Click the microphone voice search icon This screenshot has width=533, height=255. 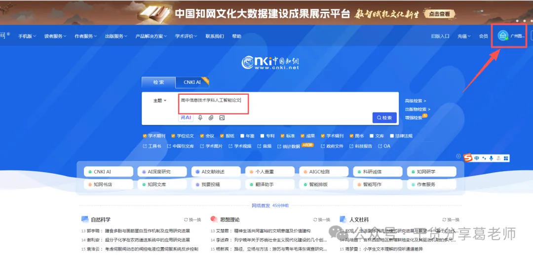coord(200,118)
